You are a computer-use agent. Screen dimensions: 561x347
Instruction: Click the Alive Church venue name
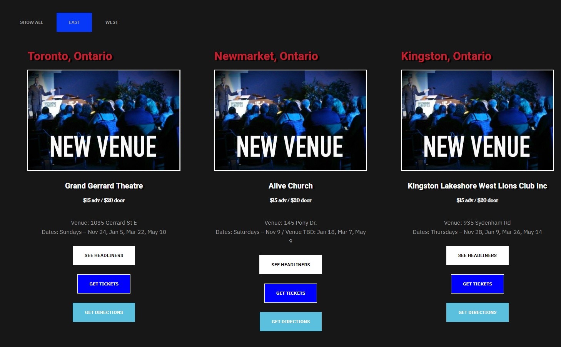pos(291,186)
